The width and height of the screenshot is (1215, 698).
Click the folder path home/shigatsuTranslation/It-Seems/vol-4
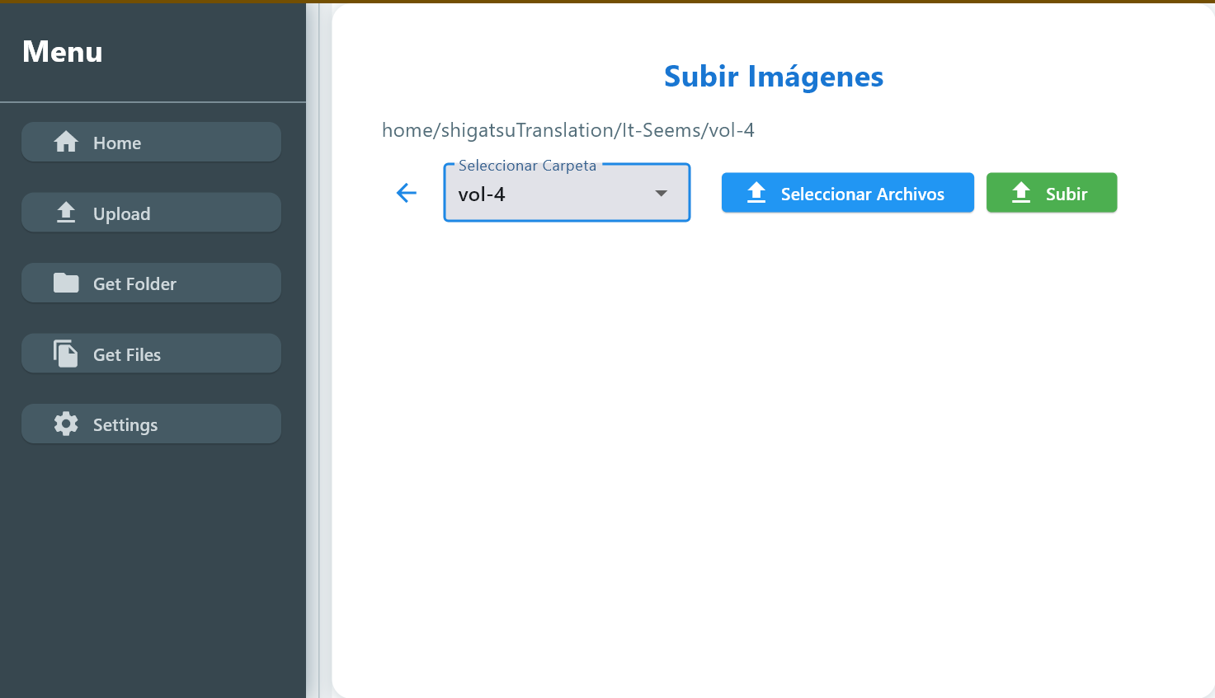pos(567,130)
